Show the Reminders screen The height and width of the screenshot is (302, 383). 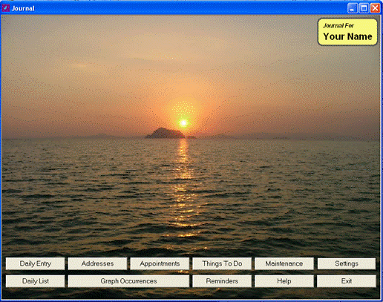pyautogui.click(x=222, y=281)
